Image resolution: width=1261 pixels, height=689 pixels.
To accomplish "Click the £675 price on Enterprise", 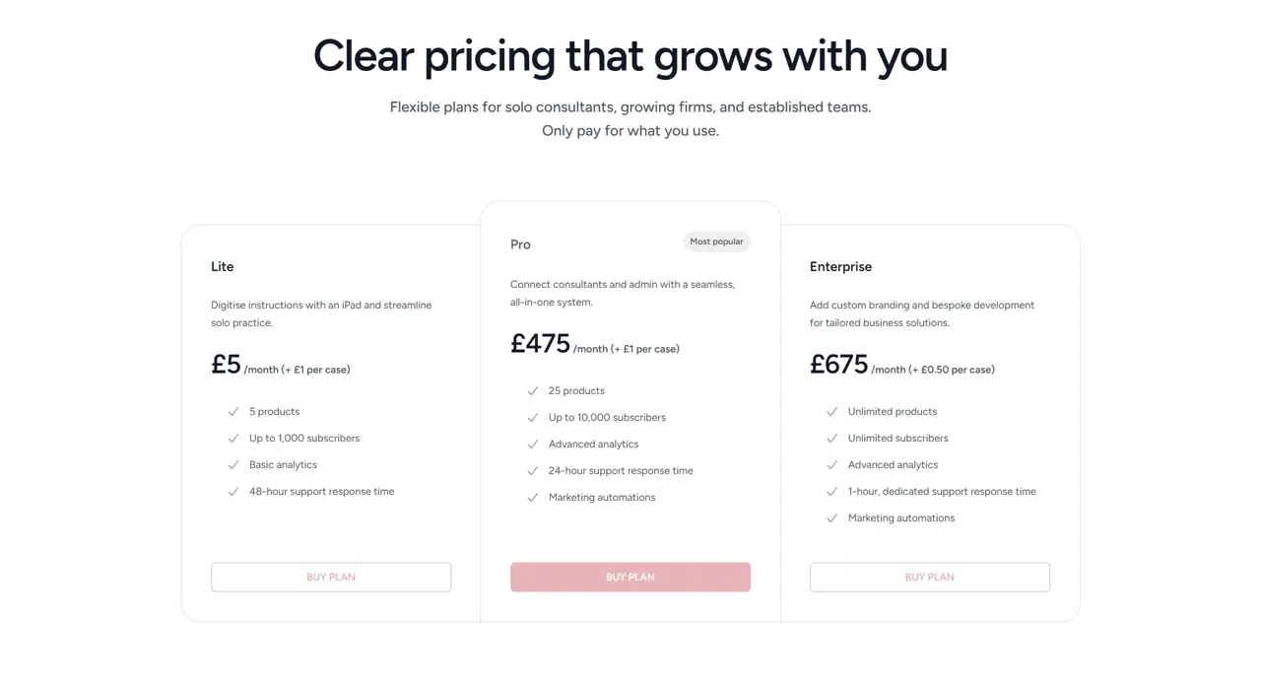I will coord(839,365).
